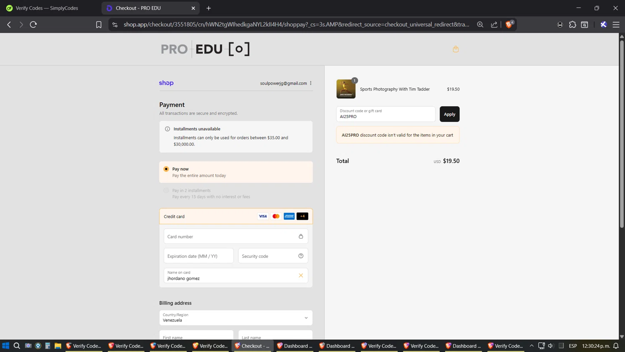
Task: Click the taskbar clock 12:30:24 p.m.
Action: (x=596, y=346)
